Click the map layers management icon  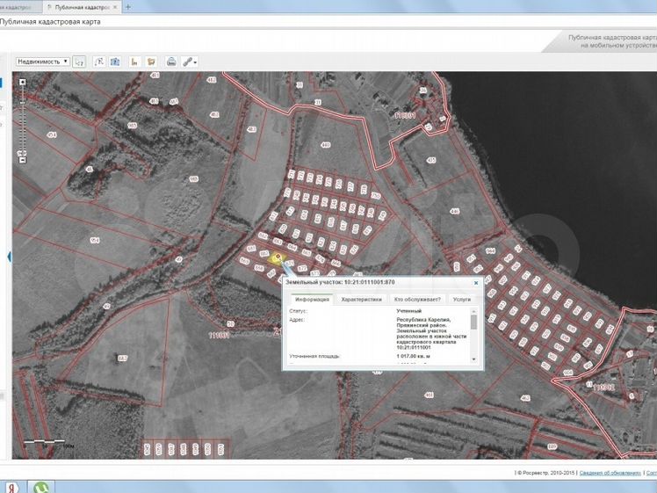coord(151,62)
